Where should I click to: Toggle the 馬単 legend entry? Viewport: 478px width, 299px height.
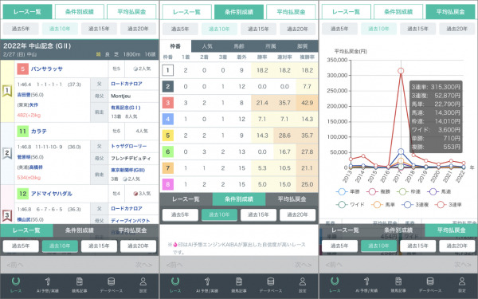tap(383, 205)
